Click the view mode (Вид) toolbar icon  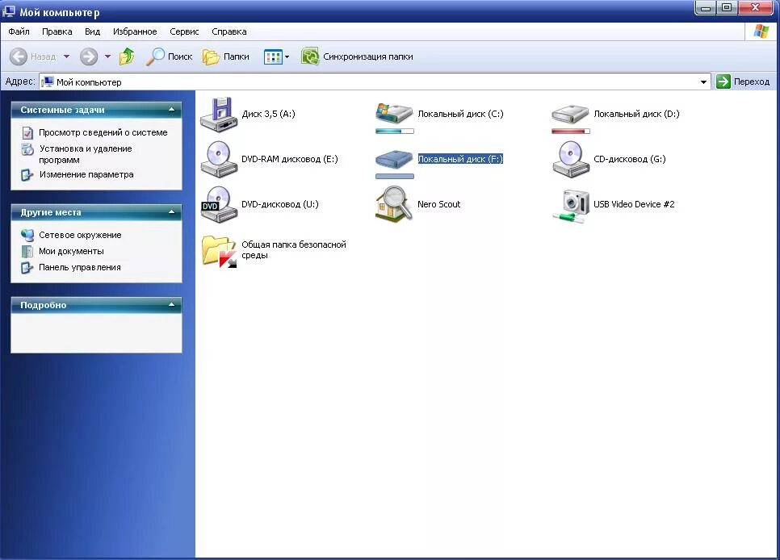[273, 56]
